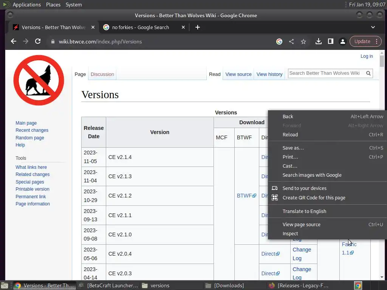
Task: Open the Applications menu
Action: click(27, 5)
